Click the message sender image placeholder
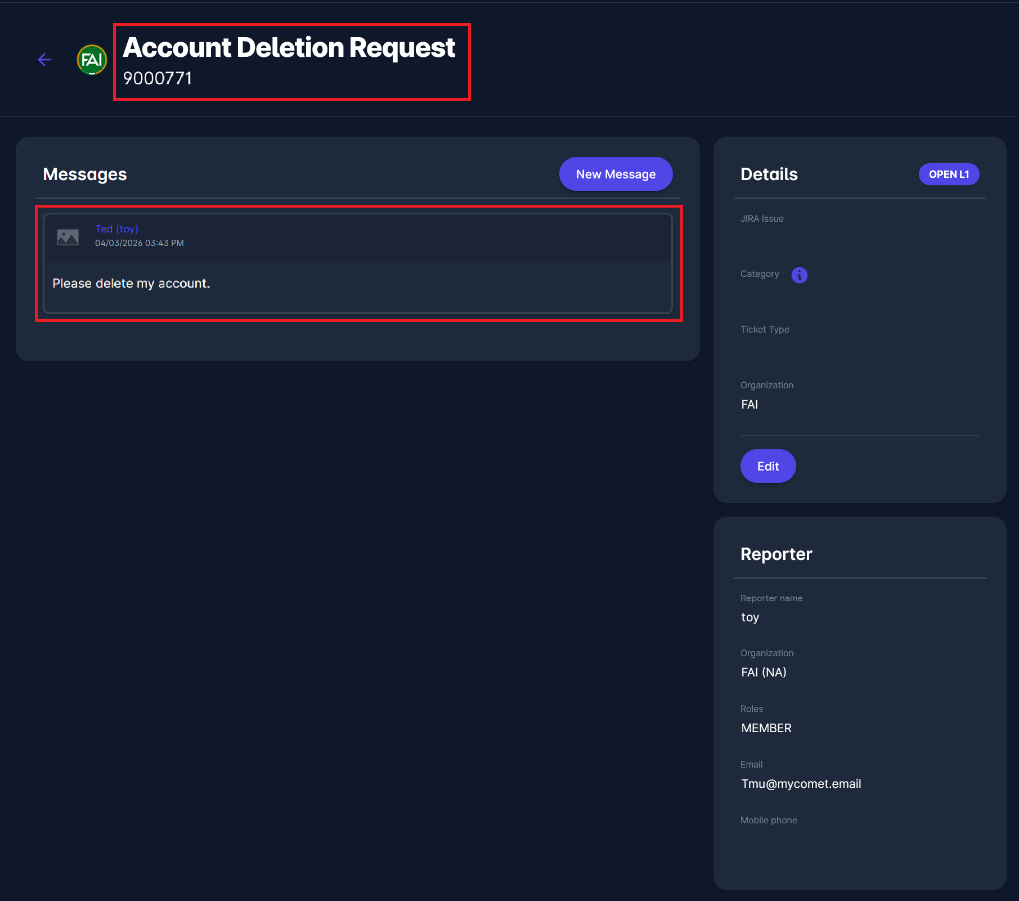 (x=68, y=236)
